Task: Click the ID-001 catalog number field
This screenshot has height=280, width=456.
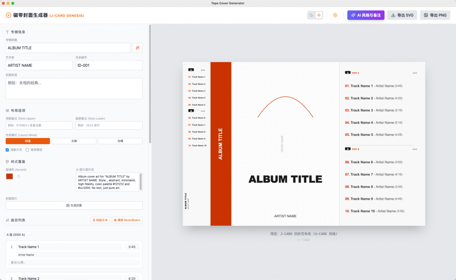Action: point(109,65)
